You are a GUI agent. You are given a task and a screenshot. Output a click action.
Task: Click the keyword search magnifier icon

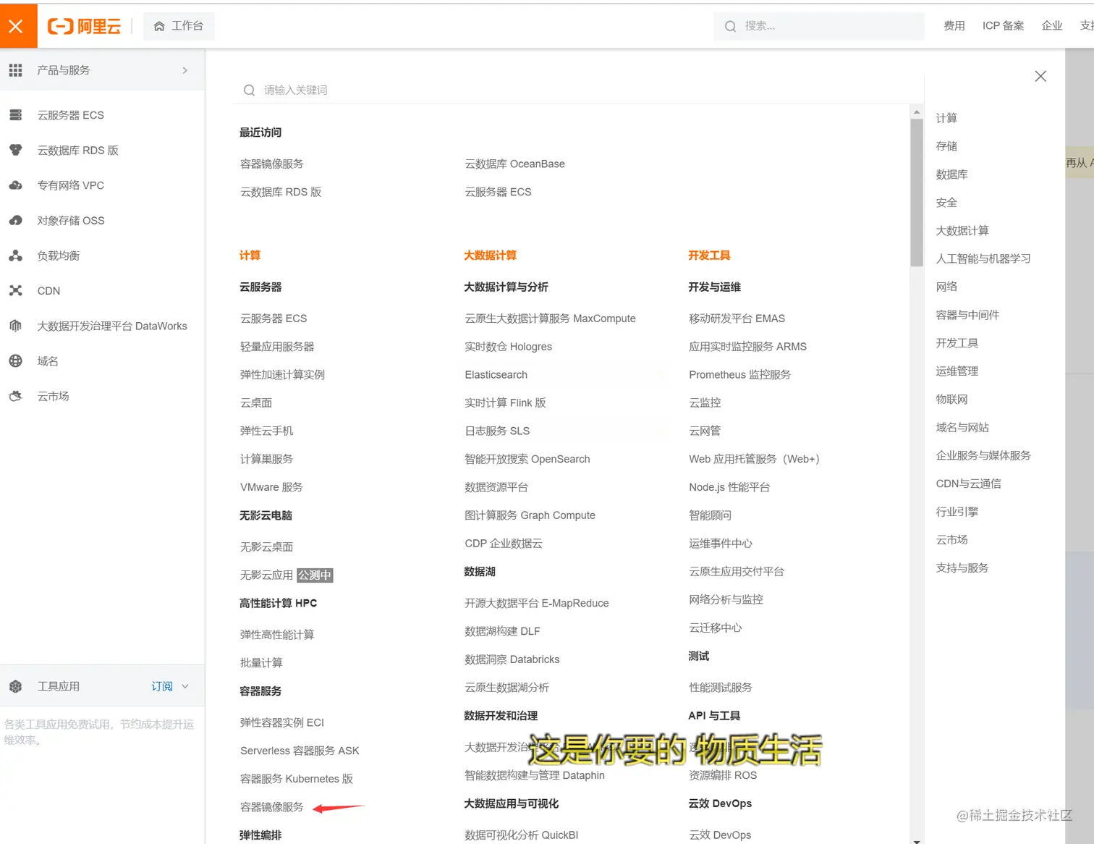[249, 90]
